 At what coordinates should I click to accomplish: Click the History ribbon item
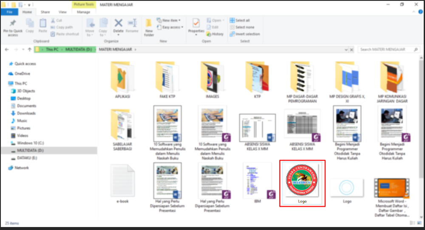point(215,34)
